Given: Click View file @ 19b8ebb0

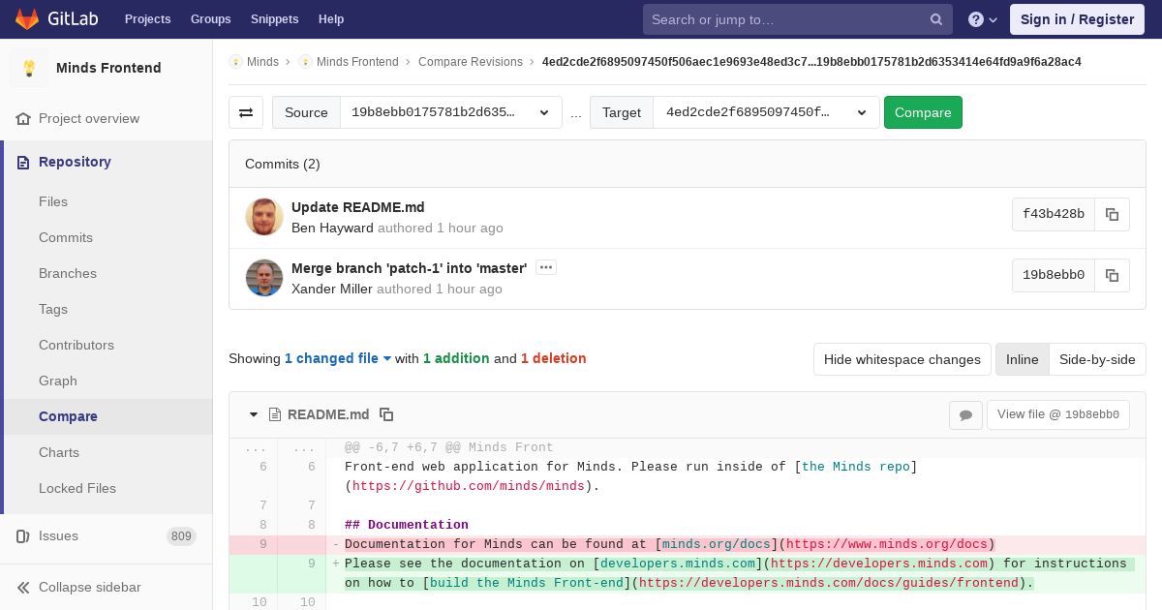Looking at the screenshot, I should [x=1058, y=414].
